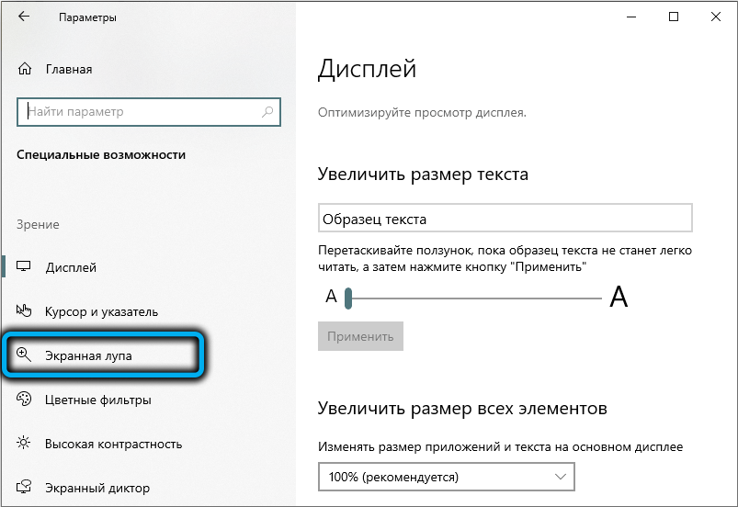
Task: Focus the Найти параметр search field
Action: pyautogui.click(x=138, y=112)
